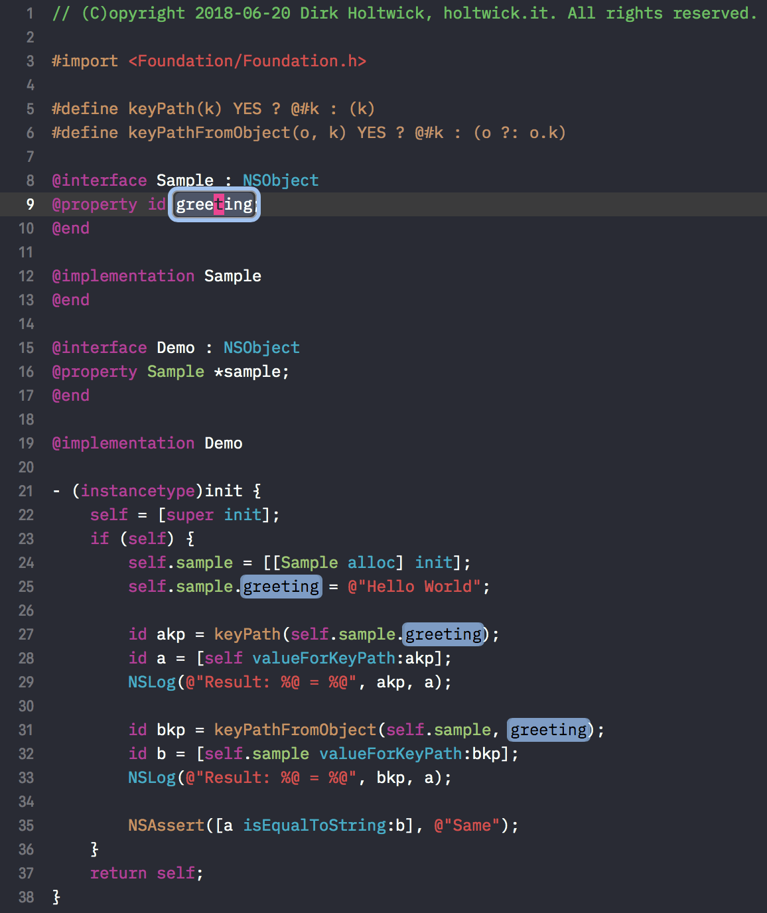Click highlighted greeting inside the keyPath call

pos(443,634)
